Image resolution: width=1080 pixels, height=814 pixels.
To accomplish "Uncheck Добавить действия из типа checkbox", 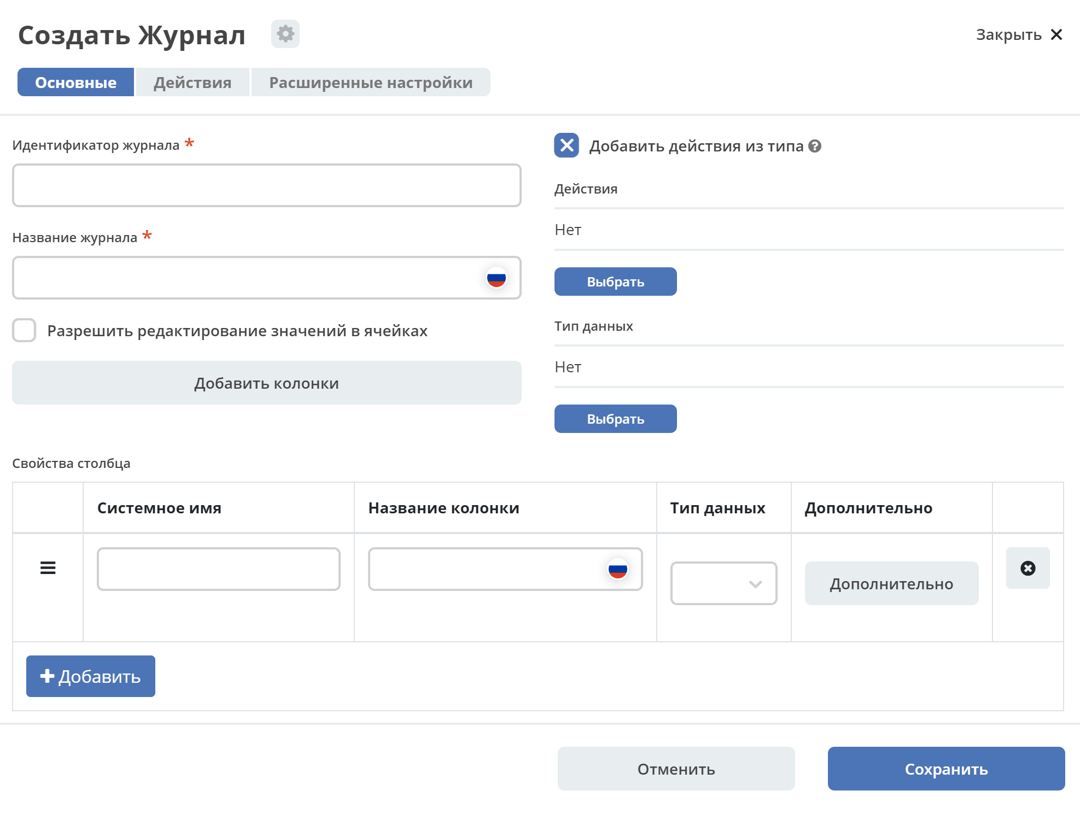I will click(x=567, y=145).
